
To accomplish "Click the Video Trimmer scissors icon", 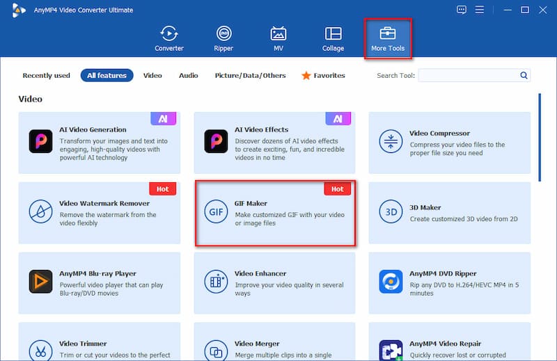I will [x=40, y=351].
